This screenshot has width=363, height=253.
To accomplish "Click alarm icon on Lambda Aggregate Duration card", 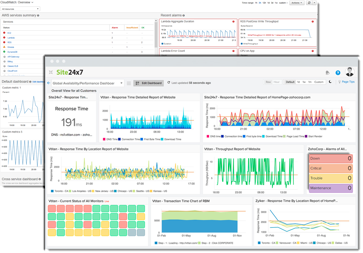I will [233, 22].
